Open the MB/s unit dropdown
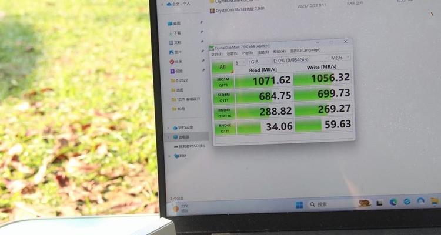The width and height of the screenshot is (441, 235). [x=340, y=58]
